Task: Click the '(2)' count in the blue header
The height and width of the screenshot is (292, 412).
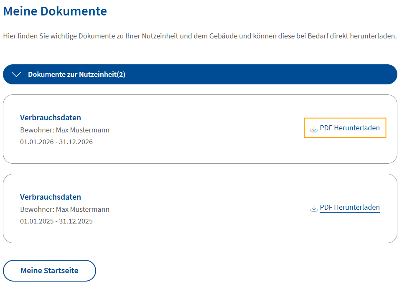Action: (121, 75)
